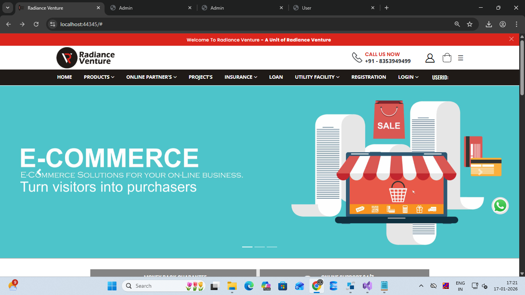The height and width of the screenshot is (295, 525).
Task: Open the hamburger menu icon in header
Action: click(x=460, y=58)
